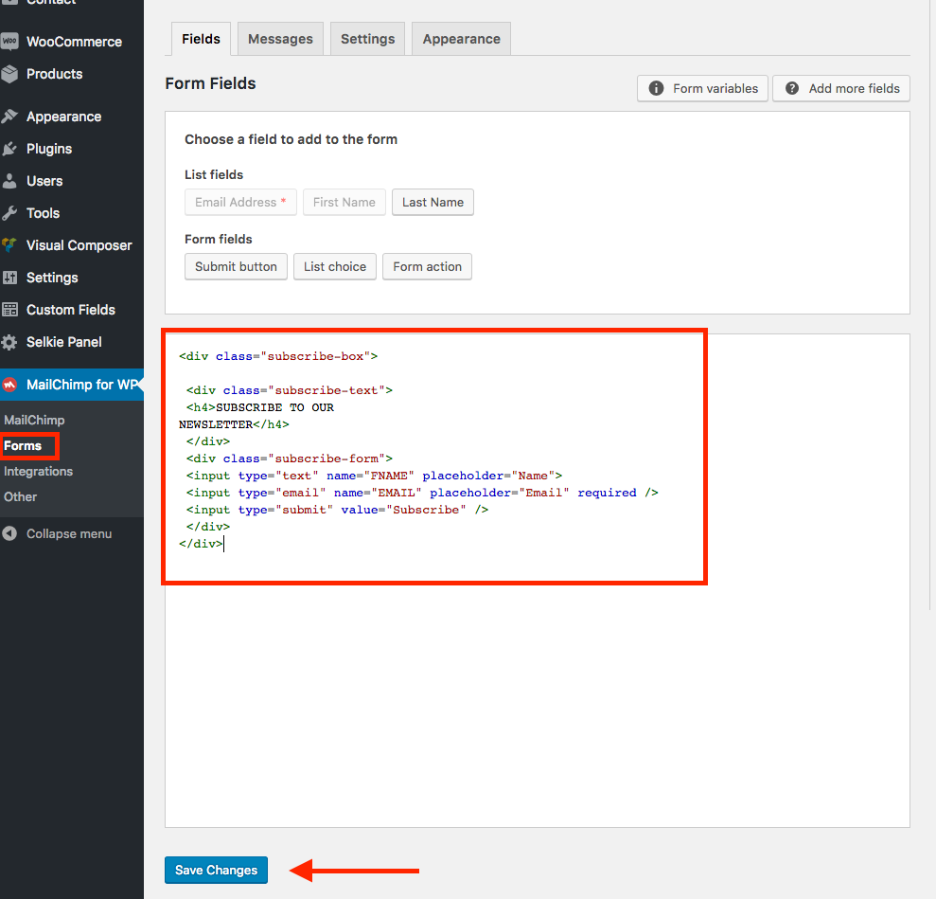Screen dimensions: 936x899
Task: Click the MailChimp for WP flame icon
Action: 15,385
